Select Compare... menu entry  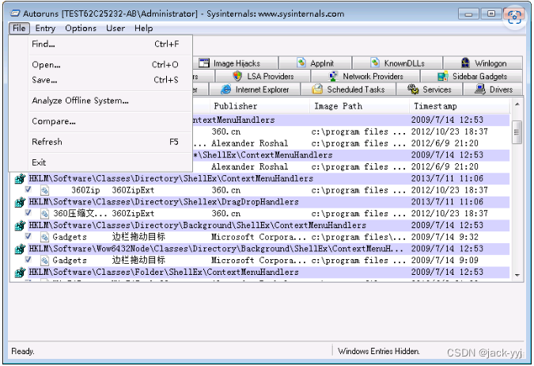105,121
